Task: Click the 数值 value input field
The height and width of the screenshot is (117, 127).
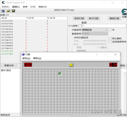Action: pos(104,26)
